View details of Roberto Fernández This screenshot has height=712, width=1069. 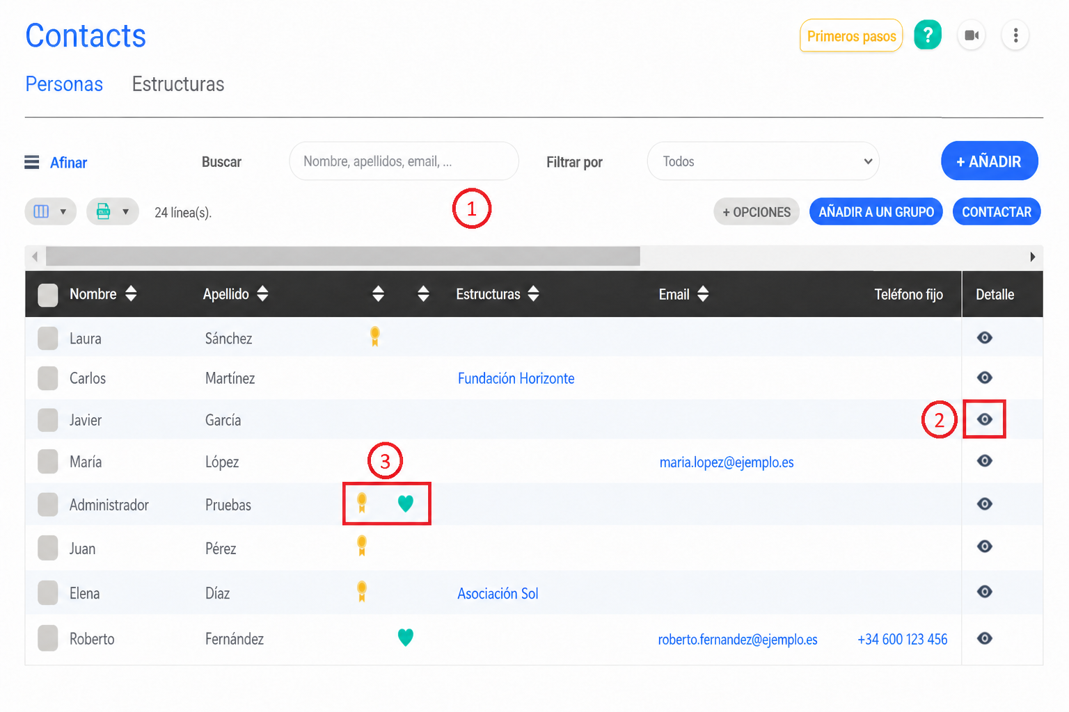984,638
